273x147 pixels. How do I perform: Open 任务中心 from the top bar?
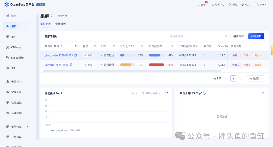218,5
